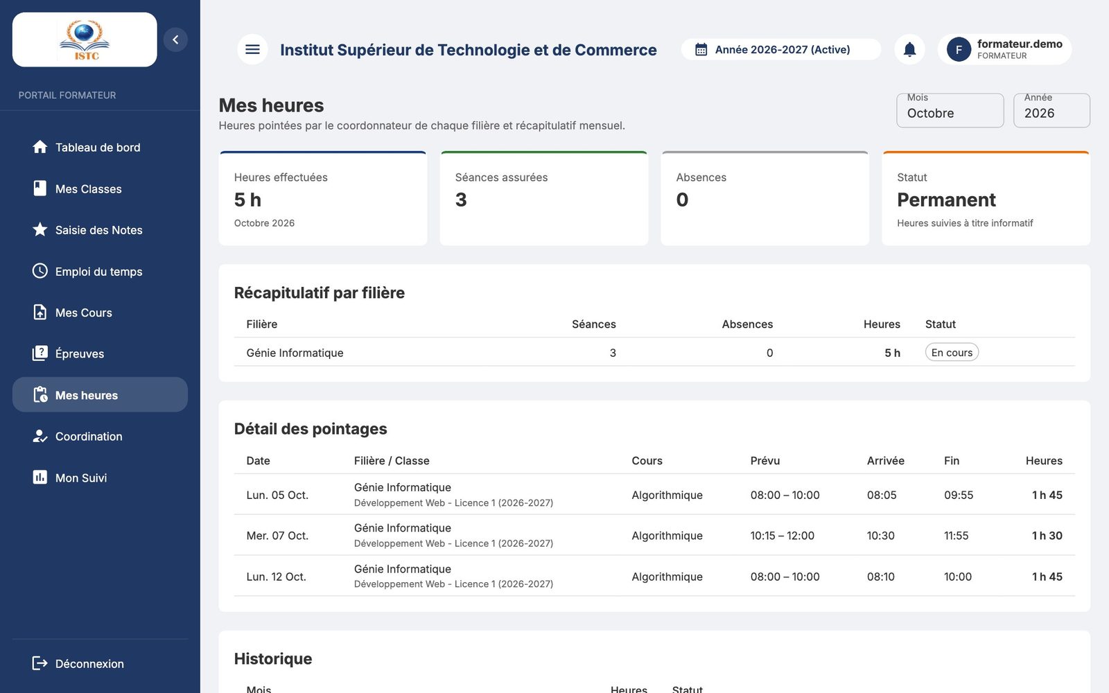Viewport: 1109px width, 693px height.
Task: Click the Permanent status card
Action: [986, 198]
